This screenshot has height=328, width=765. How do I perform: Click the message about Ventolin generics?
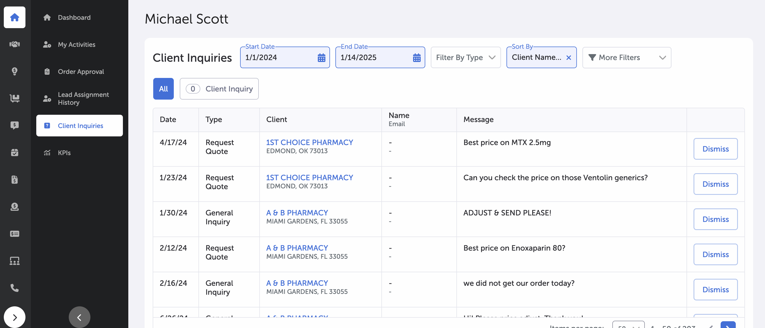[x=555, y=178]
